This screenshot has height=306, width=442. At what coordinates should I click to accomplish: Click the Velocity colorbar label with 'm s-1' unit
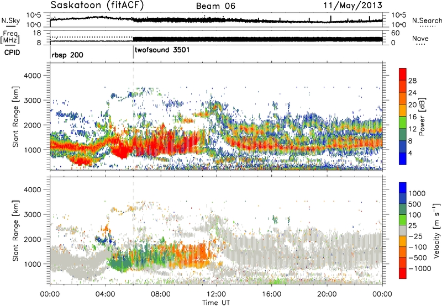436,230
